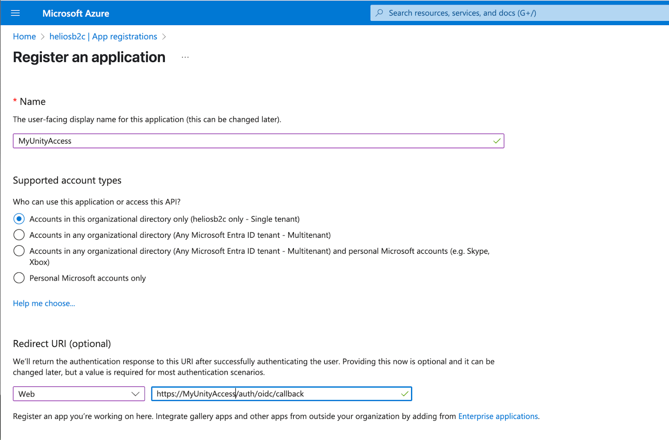Select Multitenant organizational directory option
The image size is (669, 440).
click(x=19, y=234)
